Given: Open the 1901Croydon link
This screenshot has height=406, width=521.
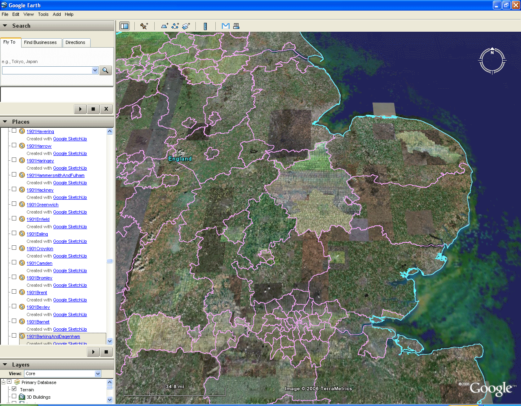Looking at the screenshot, I should (x=40, y=249).
